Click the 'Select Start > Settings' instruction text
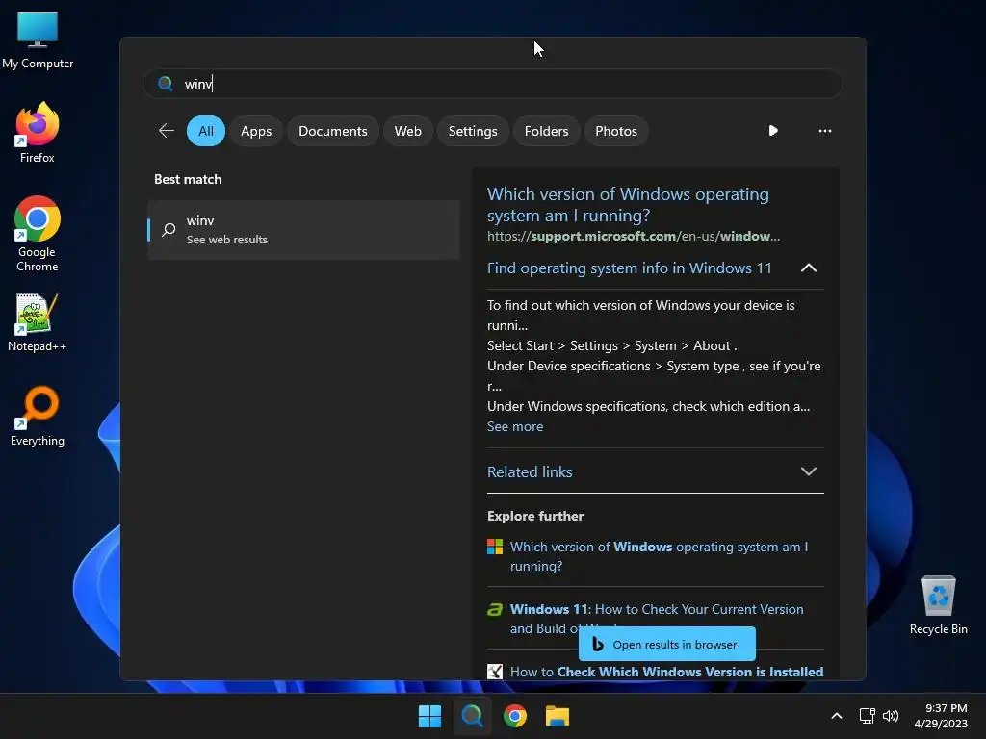 [x=611, y=345]
